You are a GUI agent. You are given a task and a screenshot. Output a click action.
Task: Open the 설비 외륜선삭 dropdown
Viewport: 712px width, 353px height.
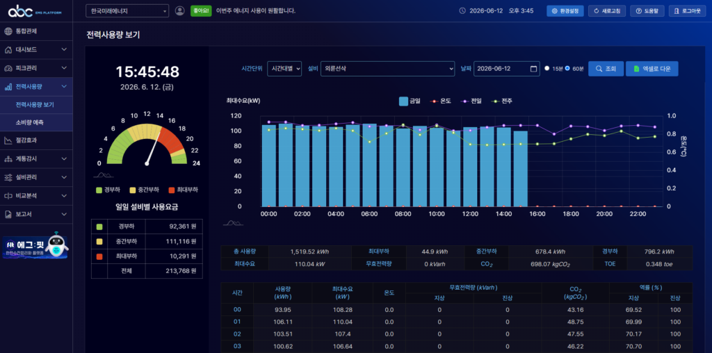tap(387, 69)
